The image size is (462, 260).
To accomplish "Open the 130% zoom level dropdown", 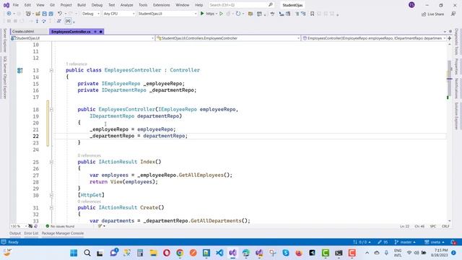I will (18, 226).
